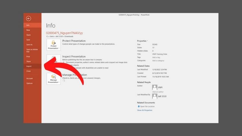Click the back arrow to exit backstage
Screen dimensions: 242x136
pyautogui.click(x=28, y=18)
